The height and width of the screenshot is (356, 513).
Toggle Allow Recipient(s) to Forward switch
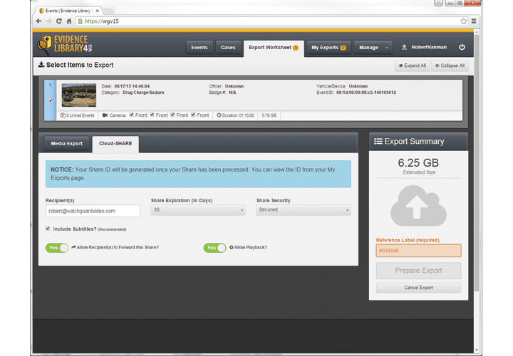[57, 248]
